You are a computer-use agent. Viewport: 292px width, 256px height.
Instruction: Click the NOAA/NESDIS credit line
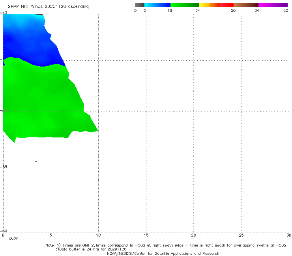(163, 254)
